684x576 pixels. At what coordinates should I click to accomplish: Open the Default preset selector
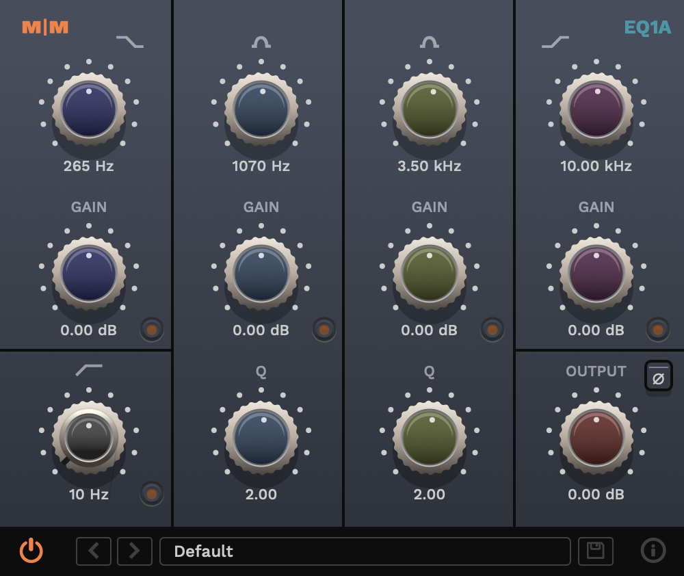pos(365,551)
